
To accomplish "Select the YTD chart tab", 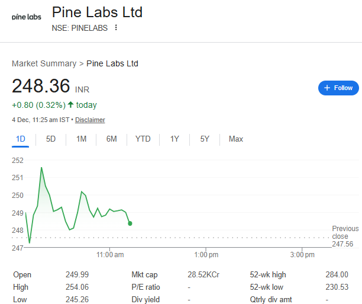I will (x=143, y=139).
